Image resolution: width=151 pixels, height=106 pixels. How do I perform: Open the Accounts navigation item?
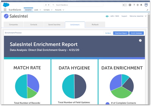tap(58, 10)
